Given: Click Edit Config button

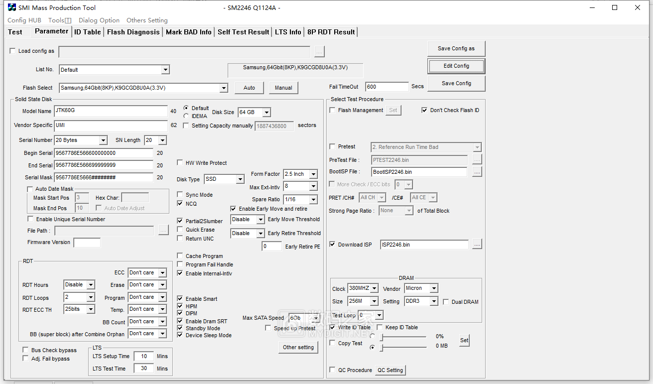Looking at the screenshot, I should coord(456,66).
